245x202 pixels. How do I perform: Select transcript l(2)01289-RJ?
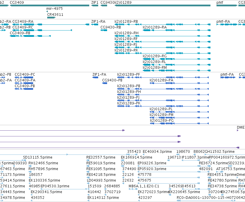(126, 45)
